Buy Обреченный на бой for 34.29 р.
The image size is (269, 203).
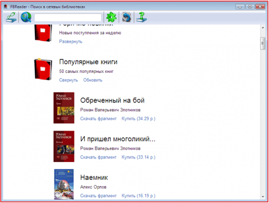click(x=138, y=119)
